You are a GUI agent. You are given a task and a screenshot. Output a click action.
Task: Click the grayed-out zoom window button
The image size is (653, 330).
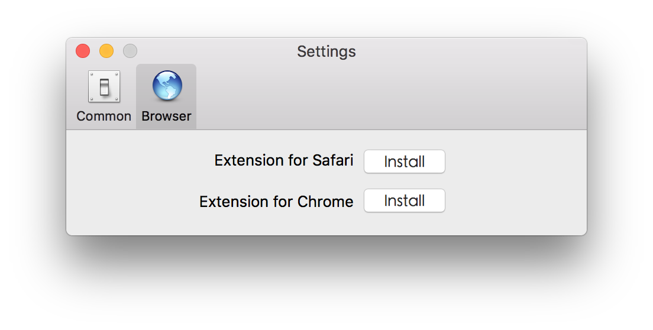[130, 51]
